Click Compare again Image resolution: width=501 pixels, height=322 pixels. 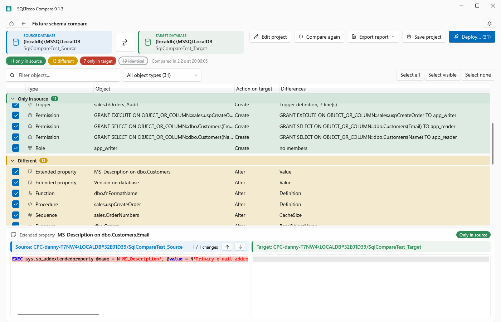point(319,37)
